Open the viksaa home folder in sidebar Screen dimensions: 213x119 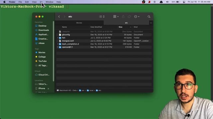41,43
